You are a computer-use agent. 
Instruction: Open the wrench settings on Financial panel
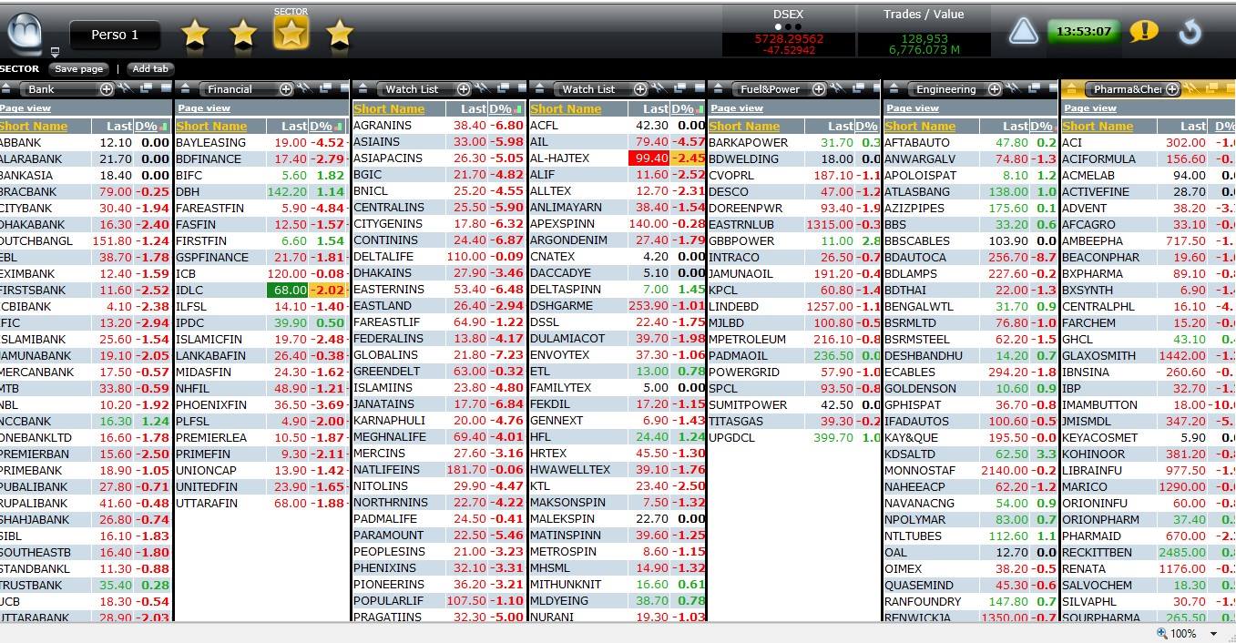pyautogui.click(x=304, y=88)
